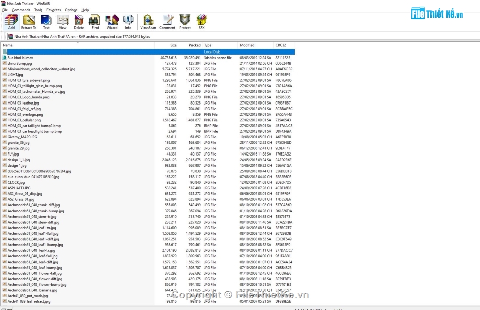
Task: Click the icon next to ASPHALT3.JPG
Action: [4, 188]
